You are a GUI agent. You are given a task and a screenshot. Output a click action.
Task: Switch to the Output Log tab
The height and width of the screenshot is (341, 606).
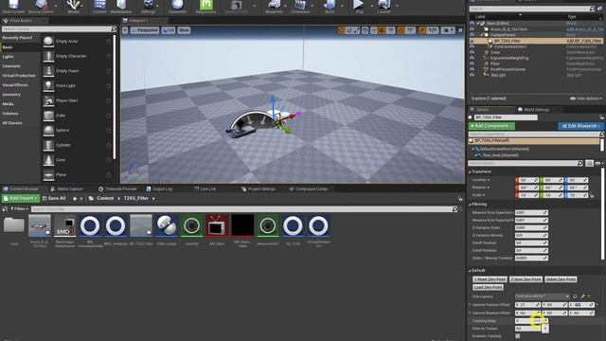pos(159,189)
